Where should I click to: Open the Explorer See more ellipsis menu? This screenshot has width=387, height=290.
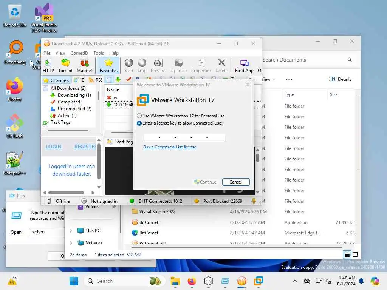(289, 79)
